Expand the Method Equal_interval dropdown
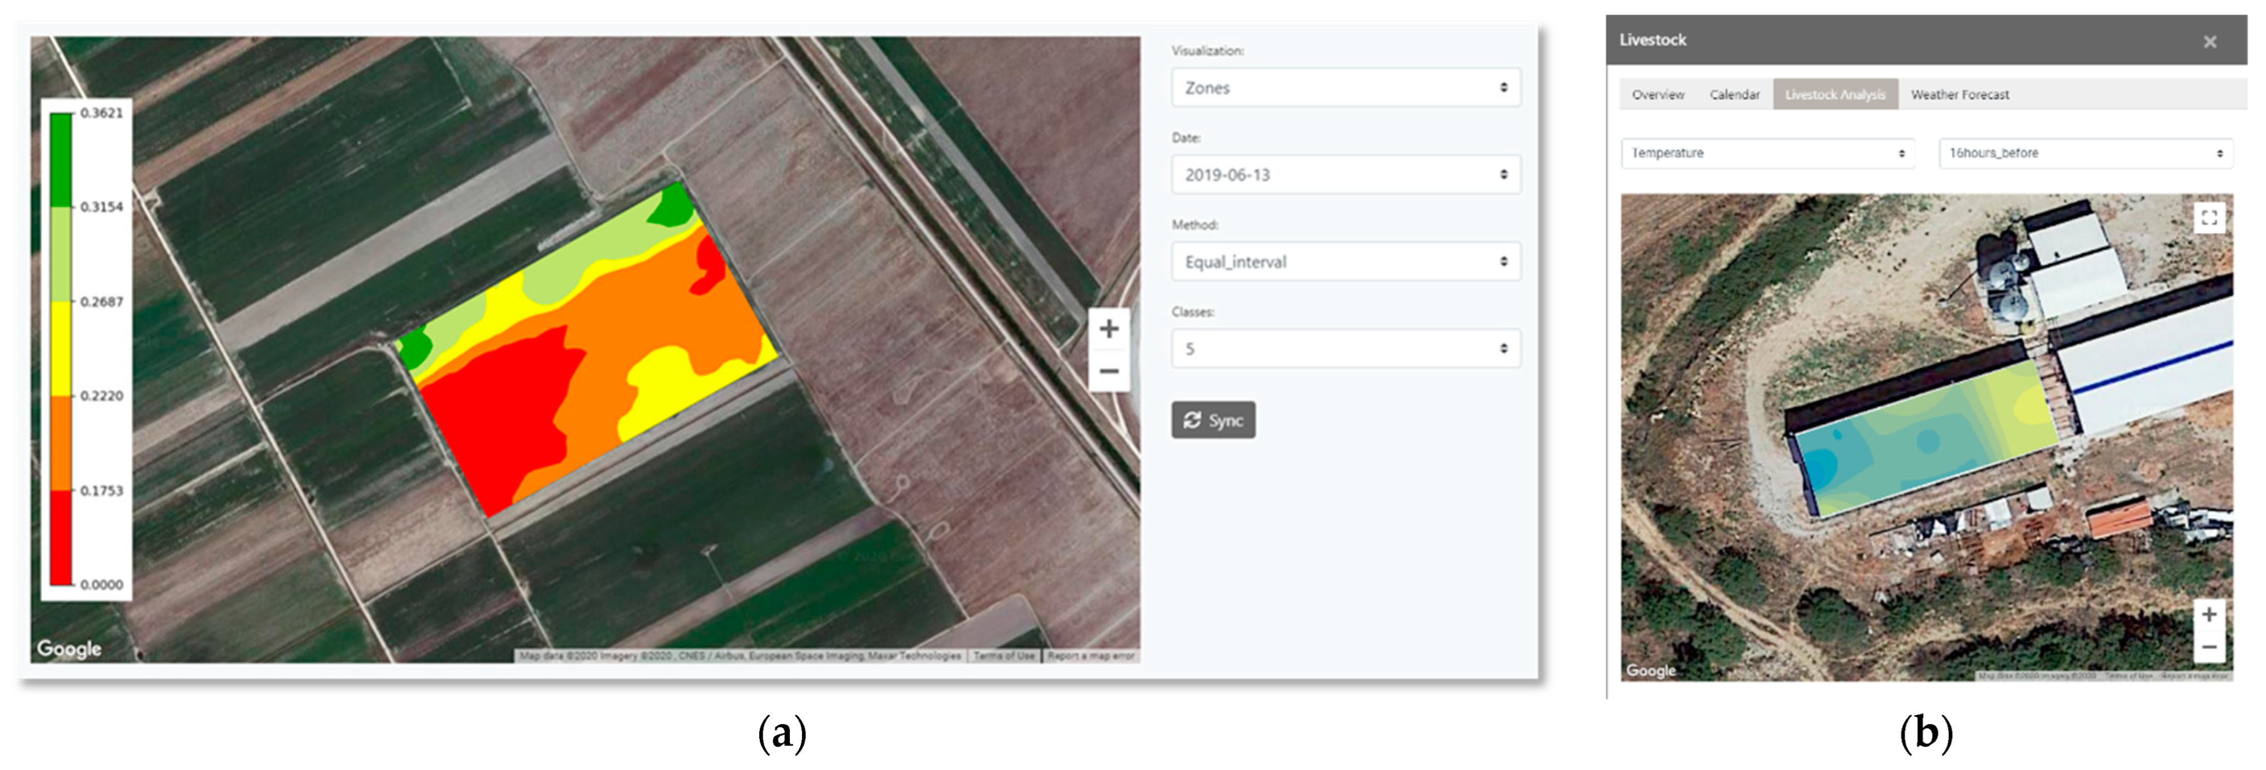 tap(1345, 262)
